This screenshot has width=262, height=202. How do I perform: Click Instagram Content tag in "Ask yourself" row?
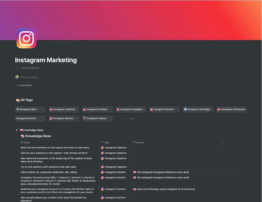113,198
